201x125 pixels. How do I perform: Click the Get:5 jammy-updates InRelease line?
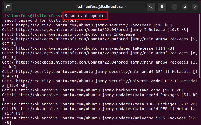point(88,48)
